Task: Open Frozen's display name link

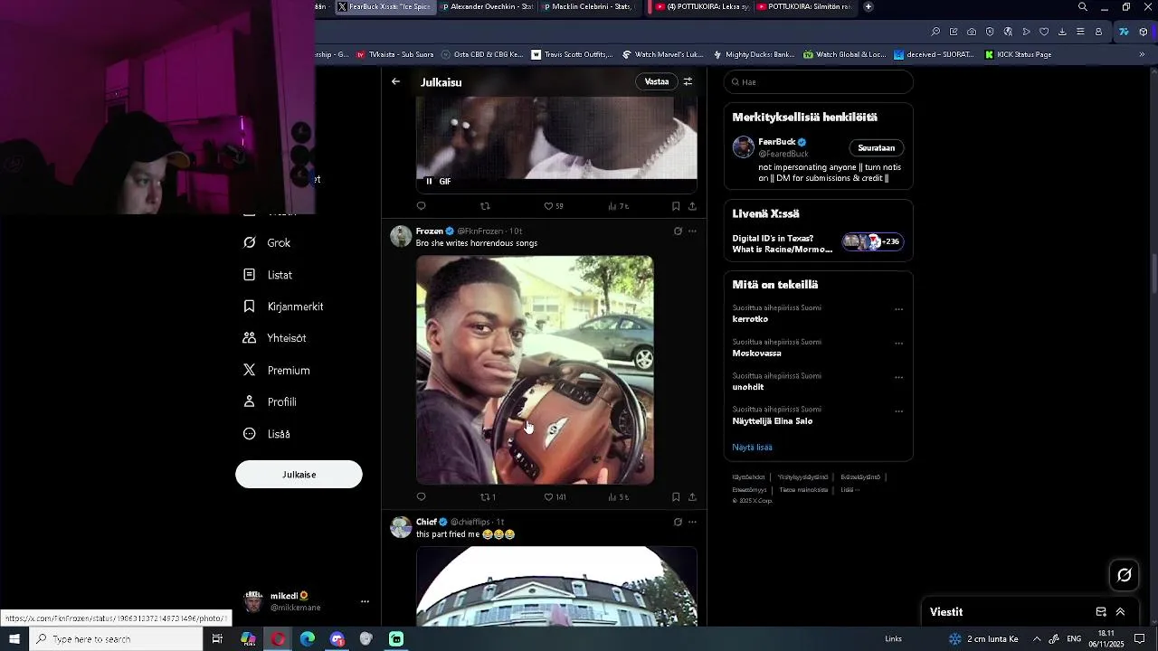Action: tap(430, 231)
